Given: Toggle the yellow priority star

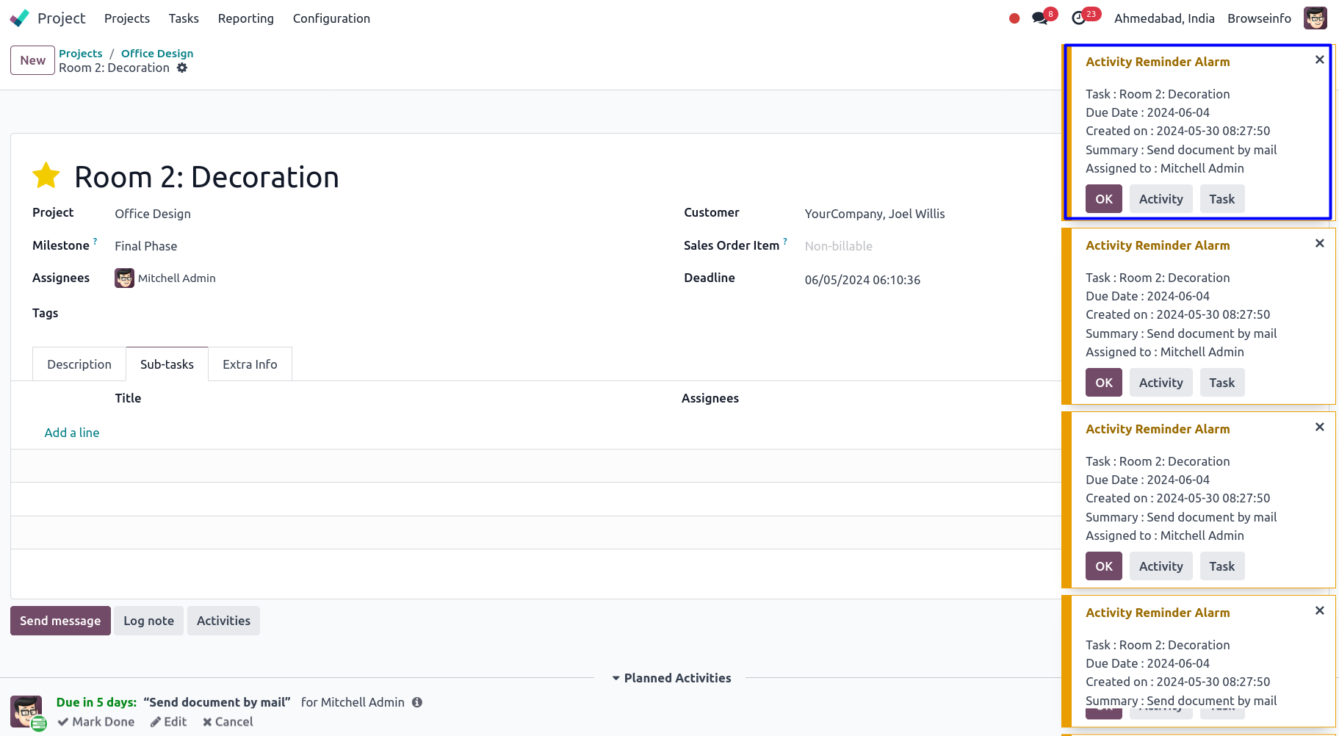Looking at the screenshot, I should [x=46, y=176].
